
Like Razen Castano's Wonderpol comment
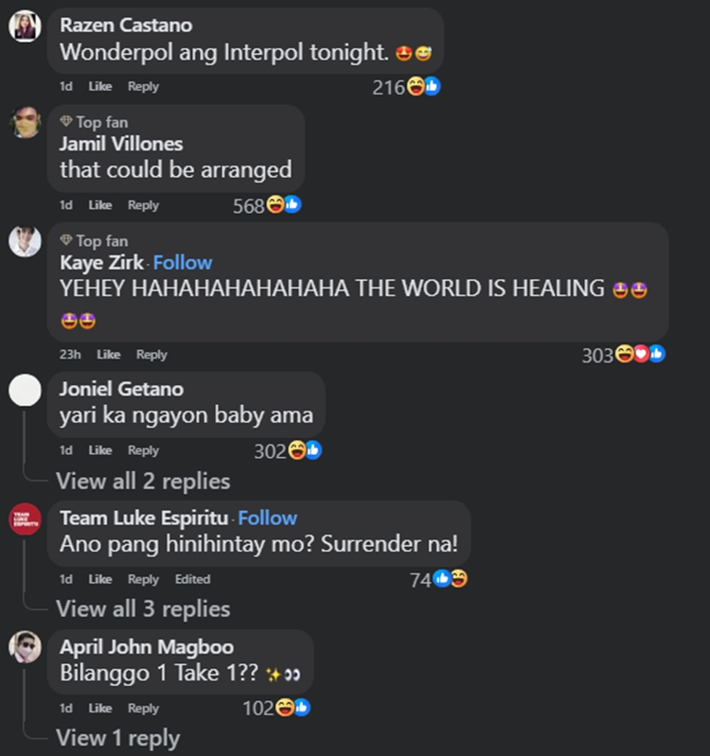(x=99, y=86)
